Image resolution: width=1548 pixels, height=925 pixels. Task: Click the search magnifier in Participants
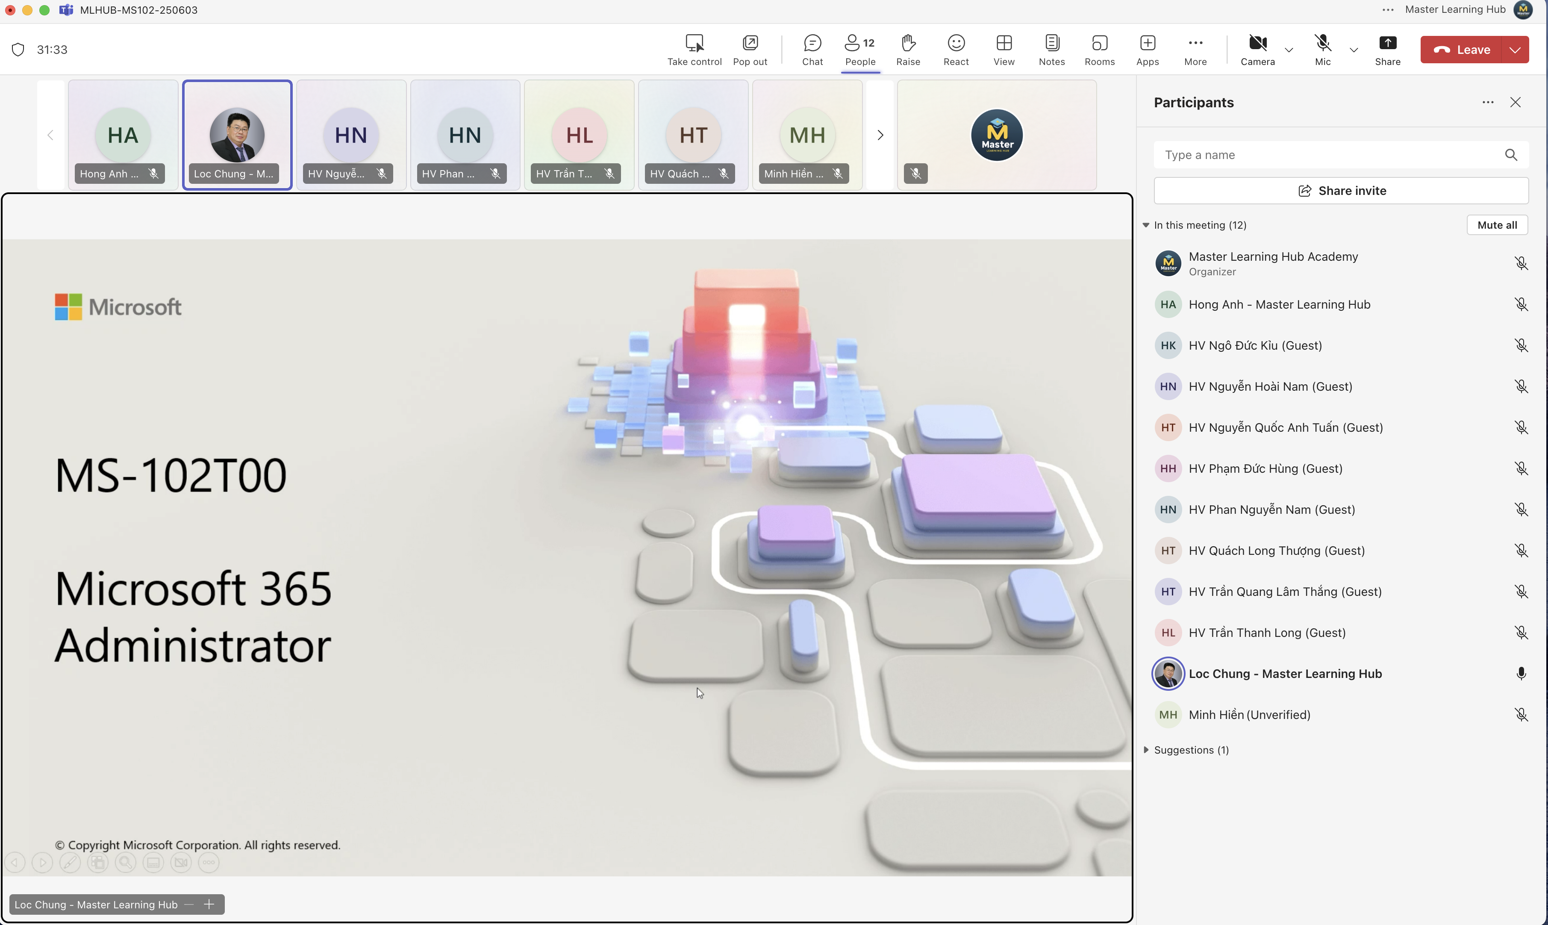[1511, 155]
